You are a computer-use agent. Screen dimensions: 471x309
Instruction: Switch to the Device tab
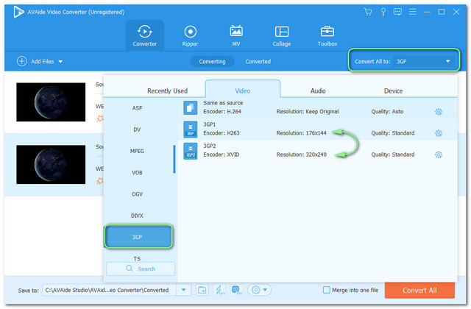coord(393,90)
